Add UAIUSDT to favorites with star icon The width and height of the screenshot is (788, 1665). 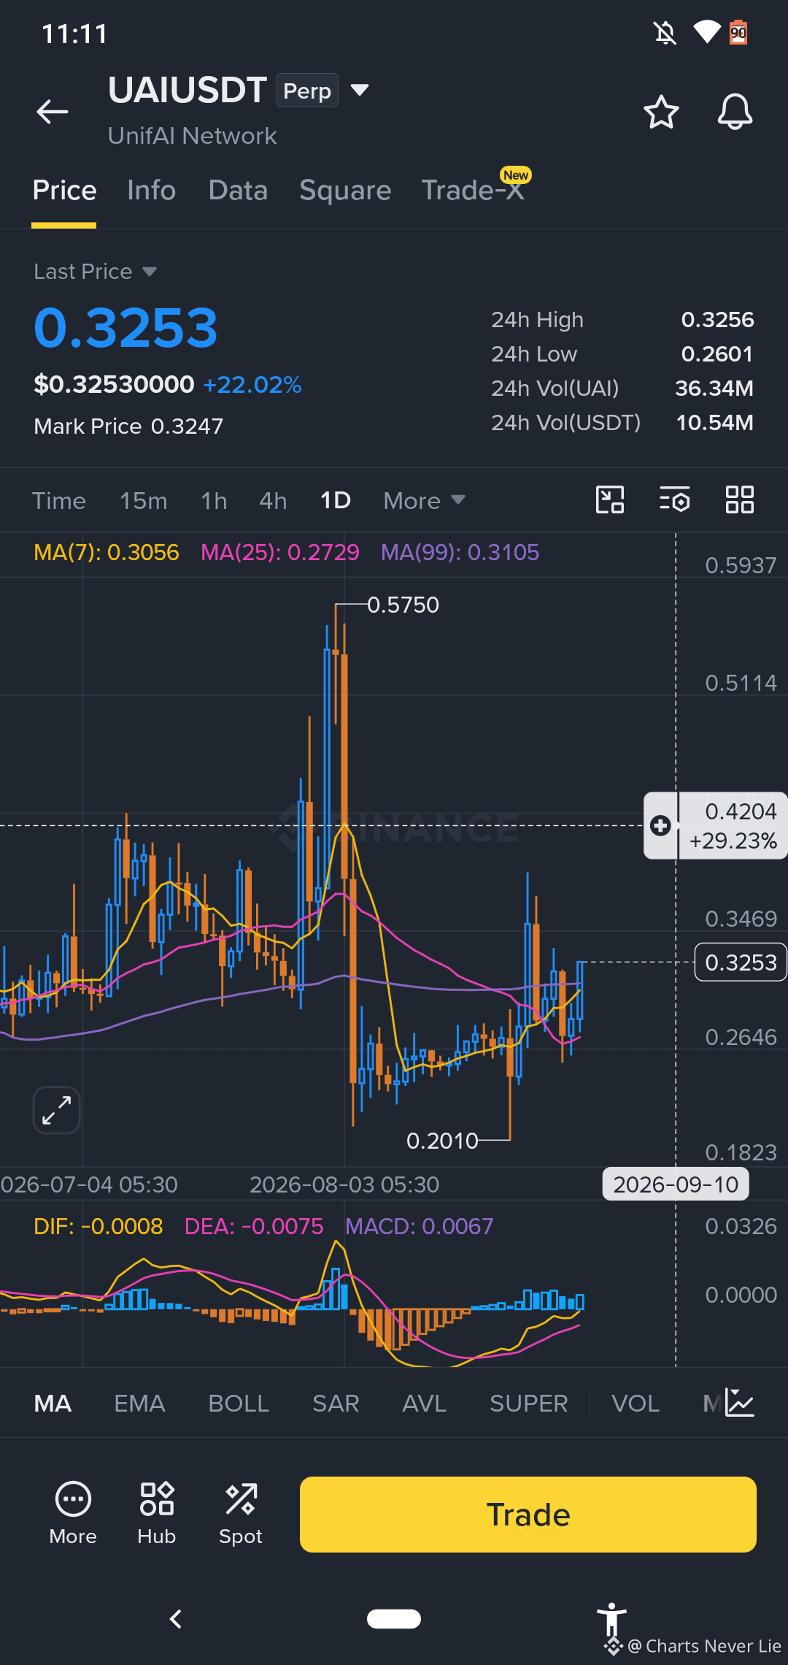[x=661, y=112]
